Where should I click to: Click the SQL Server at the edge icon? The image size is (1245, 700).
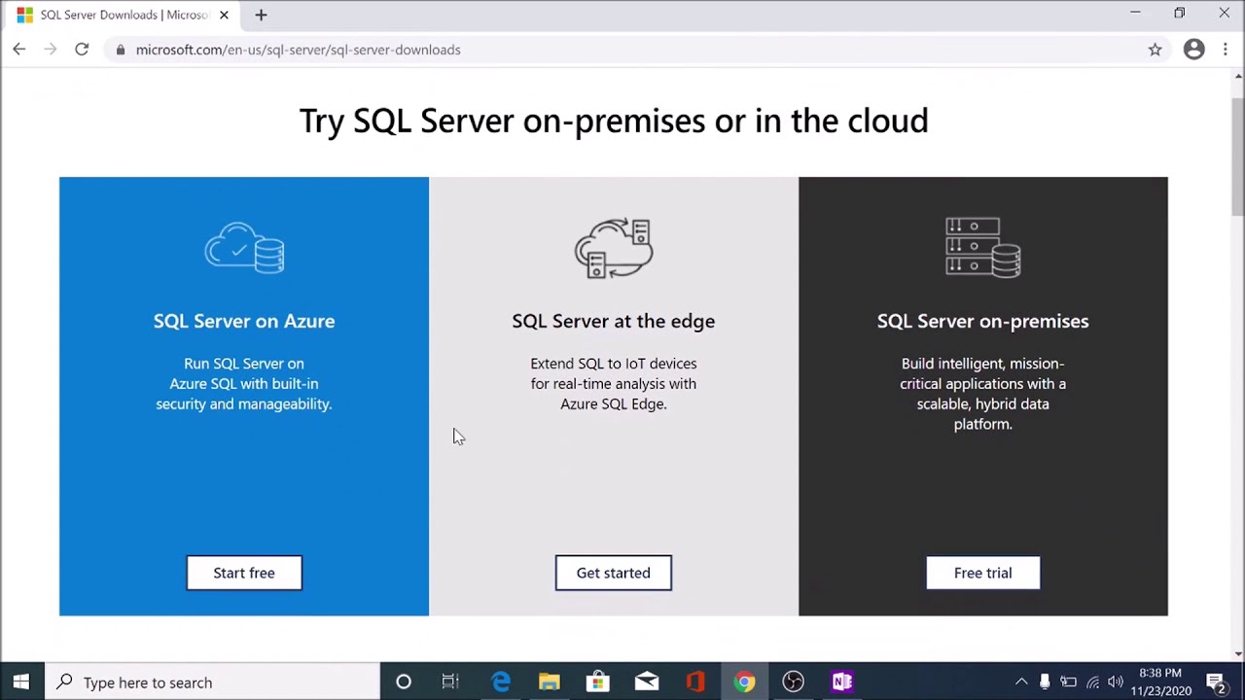(x=613, y=248)
